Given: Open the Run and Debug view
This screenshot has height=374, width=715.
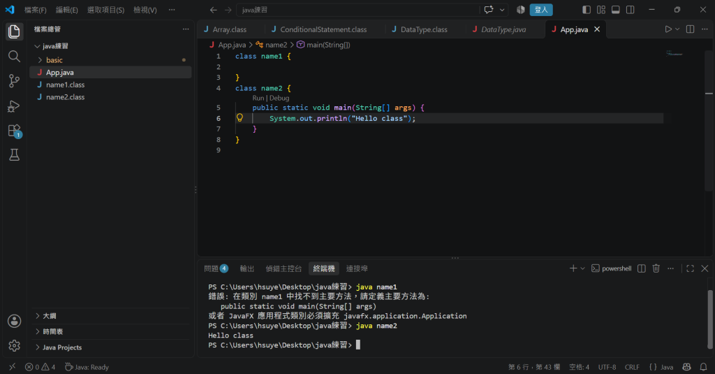Looking at the screenshot, I should coord(14,106).
